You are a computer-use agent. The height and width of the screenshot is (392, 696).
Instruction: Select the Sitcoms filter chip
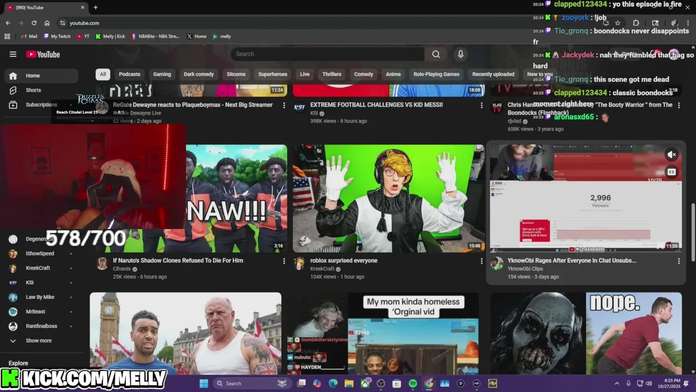point(236,74)
